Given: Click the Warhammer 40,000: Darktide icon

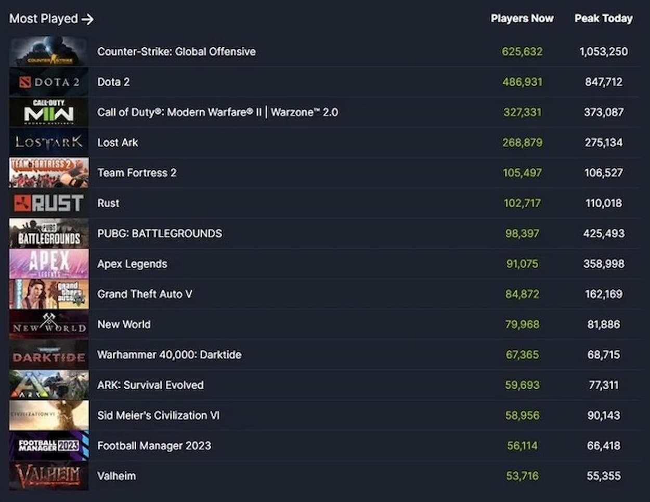Looking at the screenshot, I should (49, 354).
